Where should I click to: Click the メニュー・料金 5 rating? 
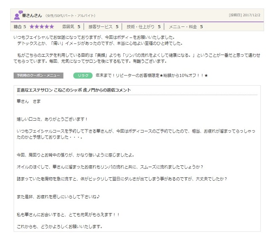186,26
